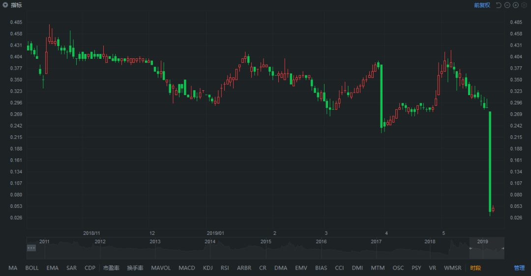Show the PSY indicator

click(416, 268)
